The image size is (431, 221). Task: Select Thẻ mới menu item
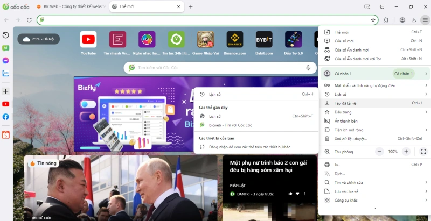(374, 32)
